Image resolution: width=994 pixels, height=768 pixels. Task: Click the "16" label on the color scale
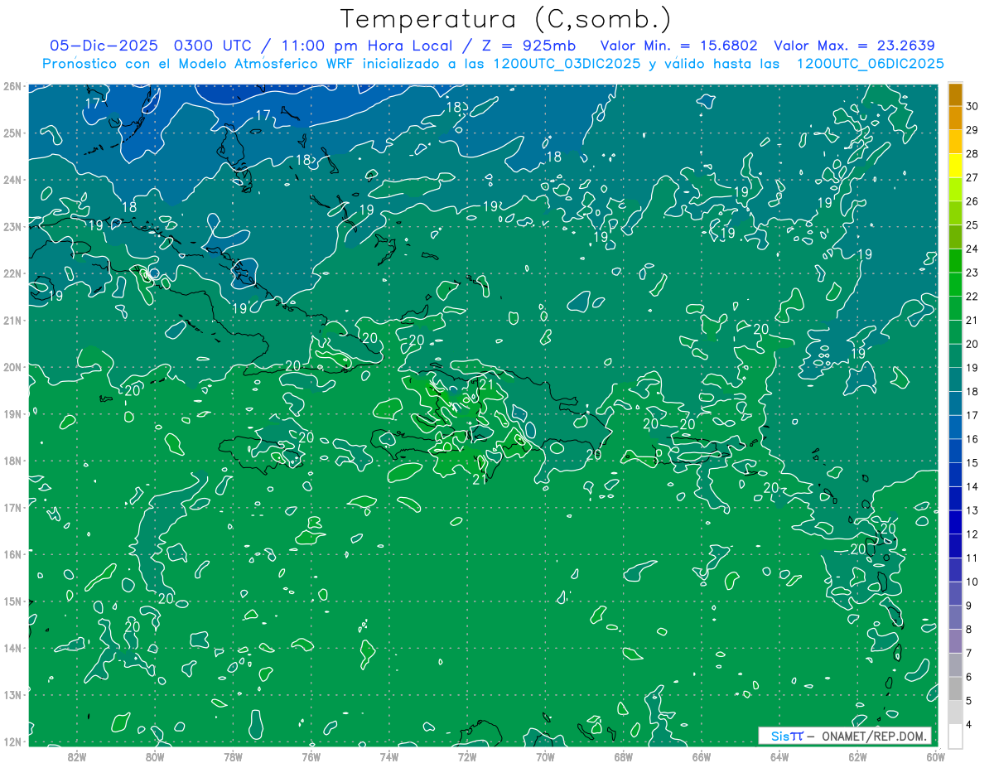[x=972, y=439]
